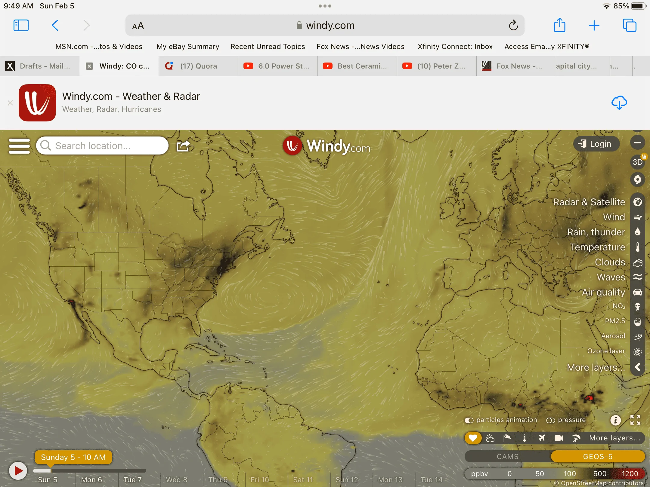The width and height of the screenshot is (650, 487).
Task: Show airports with airplane icon
Action: click(542, 438)
